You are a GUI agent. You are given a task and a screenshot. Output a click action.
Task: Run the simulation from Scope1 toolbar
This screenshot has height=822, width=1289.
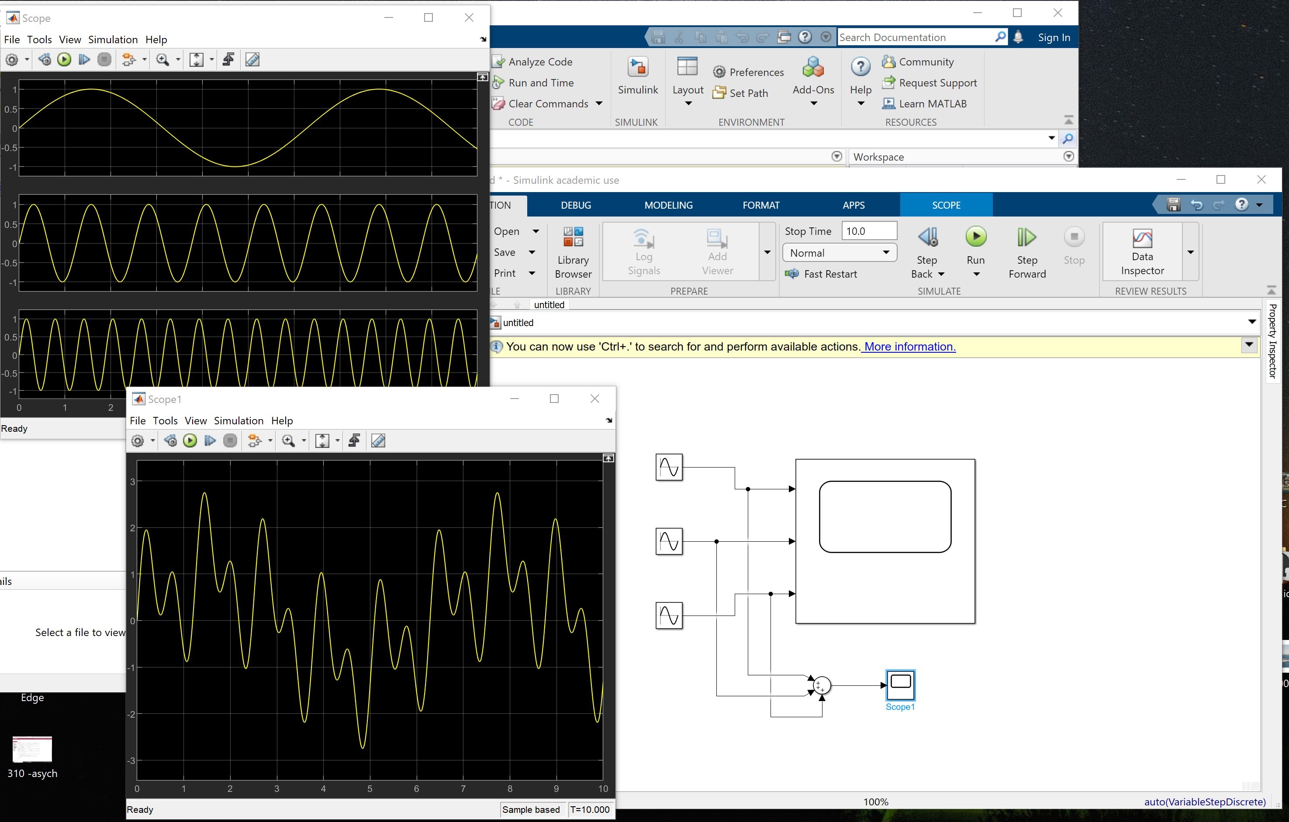[190, 440]
